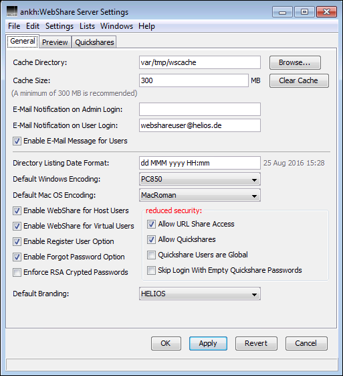Viewport: 343px width, 376px height.
Task: Click the Revert button
Action: [256, 343]
